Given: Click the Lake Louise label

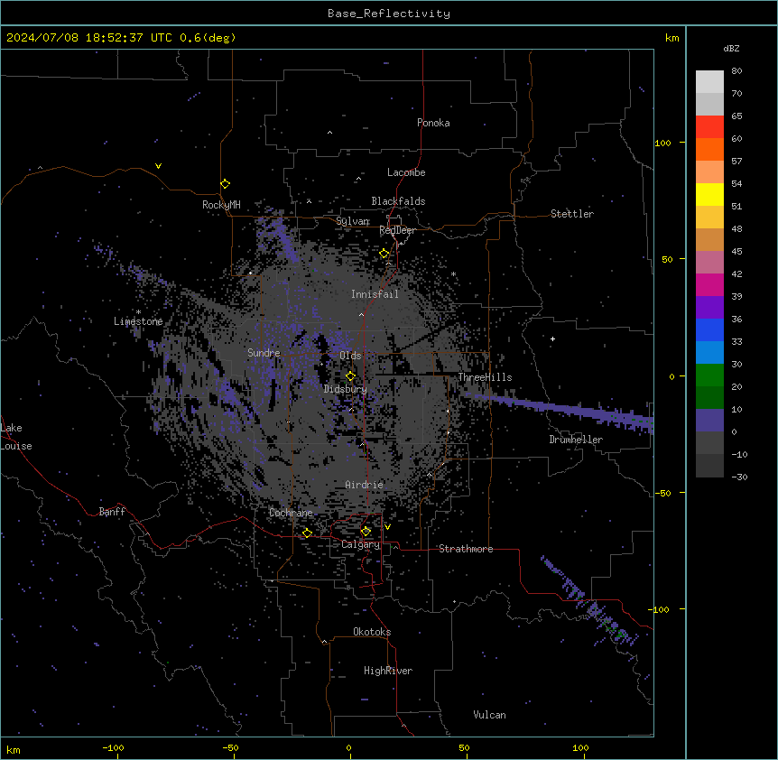Looking at the screenshot, I should 16,437.
